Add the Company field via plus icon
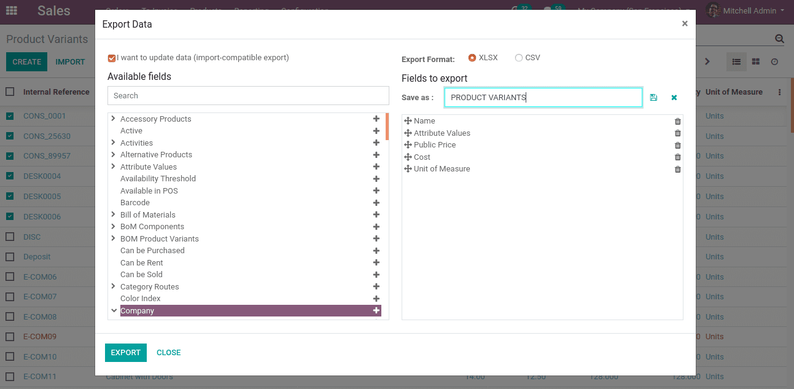794x389 pixels. click(x=376, y=311)
